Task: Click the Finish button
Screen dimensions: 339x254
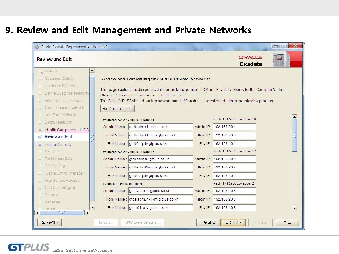Action: 260,222
